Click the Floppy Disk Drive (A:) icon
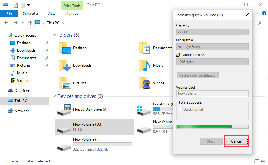The height and width of the screenshot is (165, 268). click(x=64, y=109)
